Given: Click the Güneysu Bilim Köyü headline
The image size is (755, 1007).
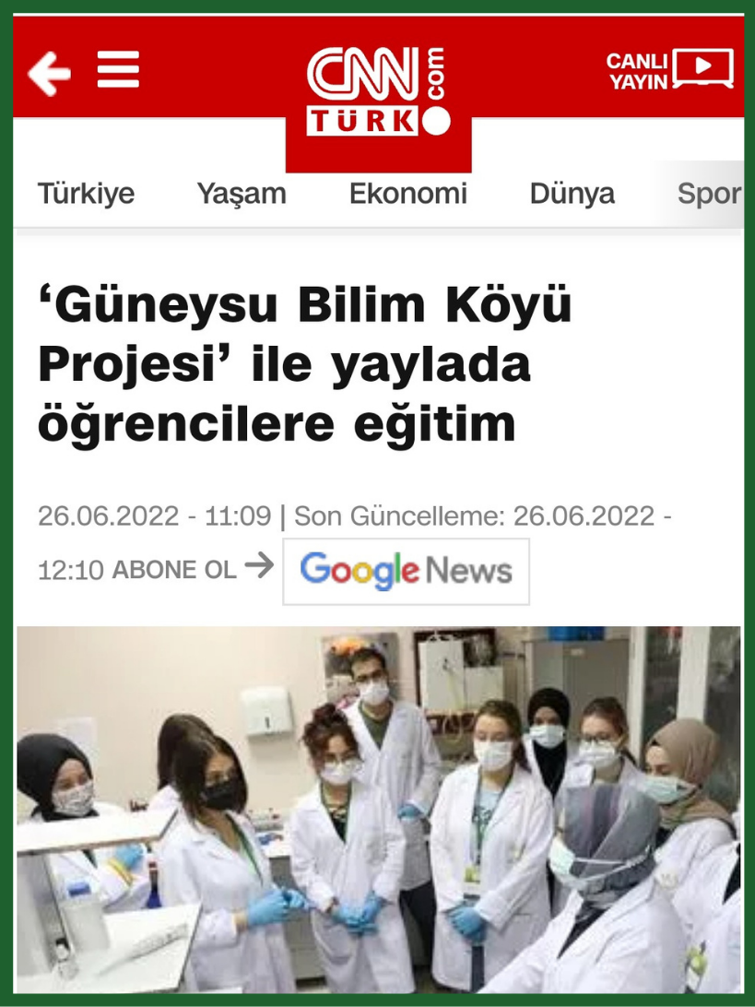Looking at the screenshot, I should 305,364.
